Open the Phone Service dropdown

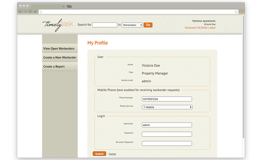167,107
